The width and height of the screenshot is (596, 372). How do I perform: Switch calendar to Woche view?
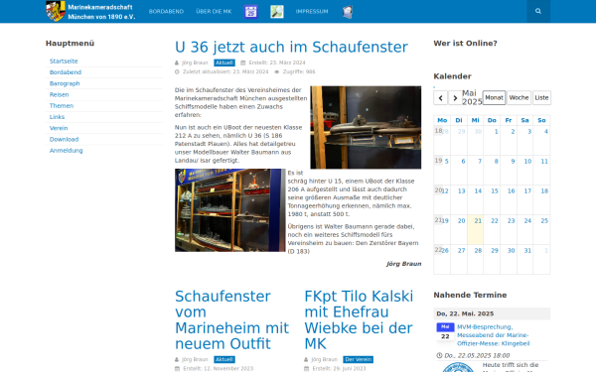tap(519, 97)
